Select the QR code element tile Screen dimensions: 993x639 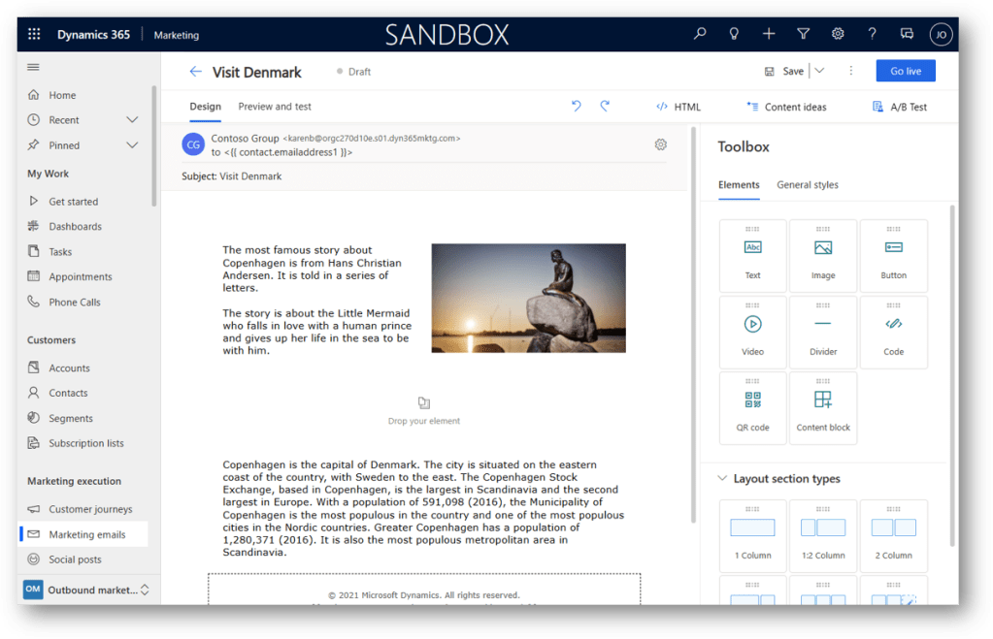[x=752, y=408]
